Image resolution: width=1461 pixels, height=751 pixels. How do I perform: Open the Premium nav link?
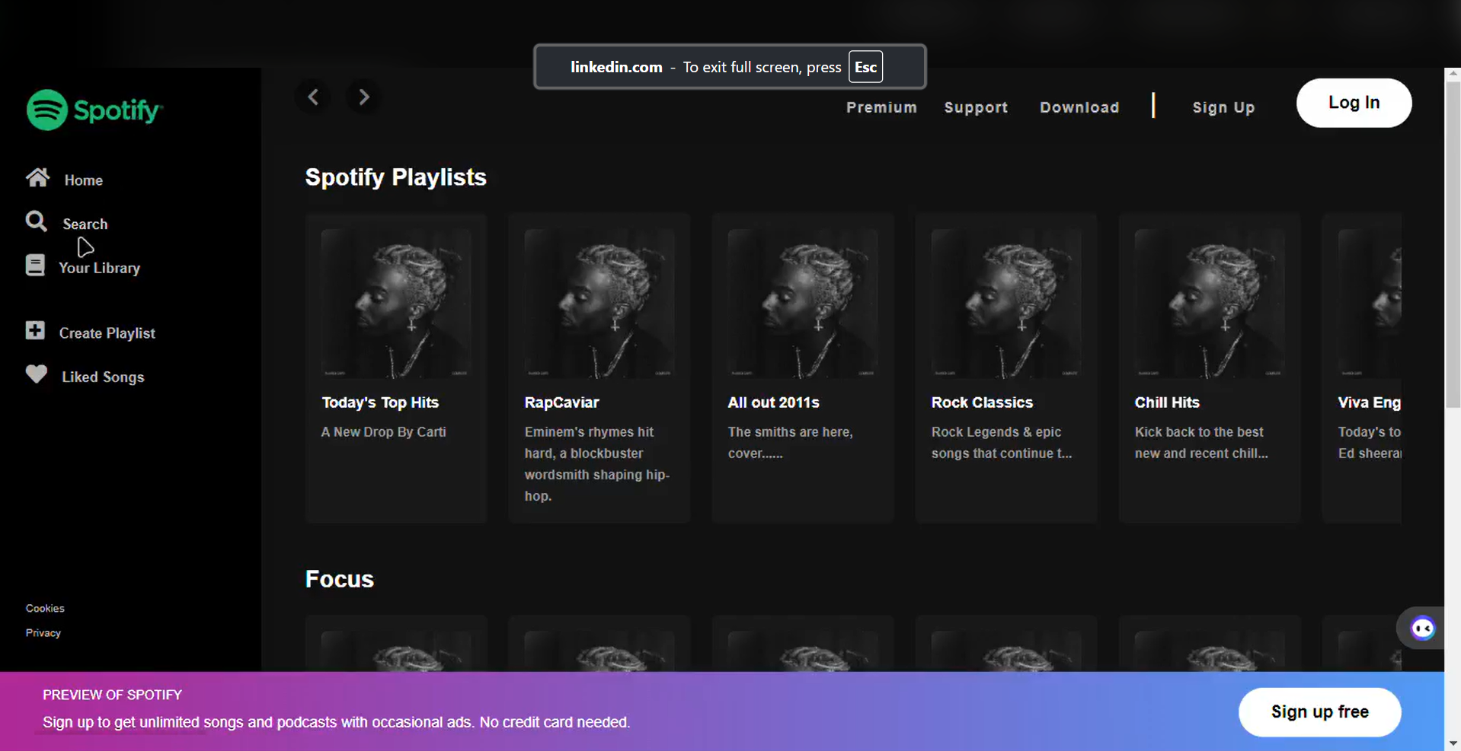coord(882,107)
